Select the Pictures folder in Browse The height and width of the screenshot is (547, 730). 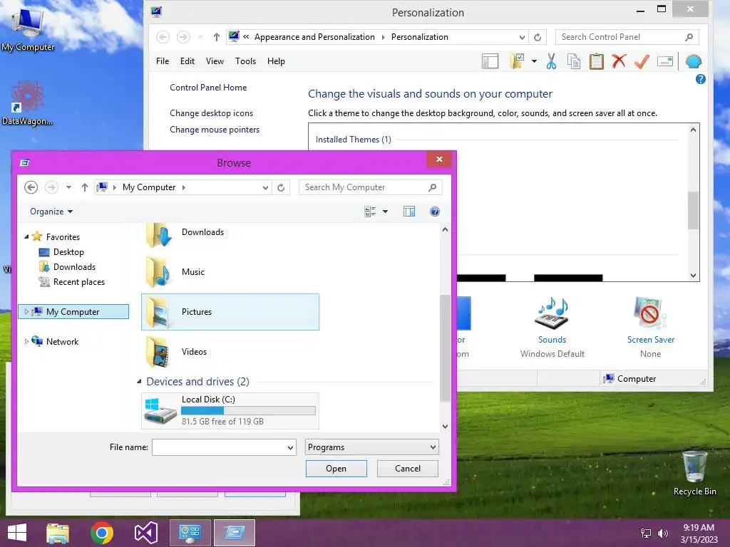pyautogui.click(x=230, y=312)
